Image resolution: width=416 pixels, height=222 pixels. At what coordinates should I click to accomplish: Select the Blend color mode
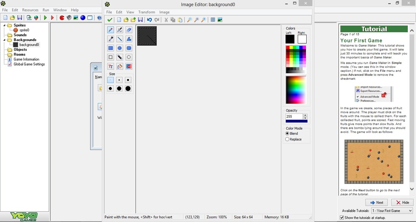(287, 134)
